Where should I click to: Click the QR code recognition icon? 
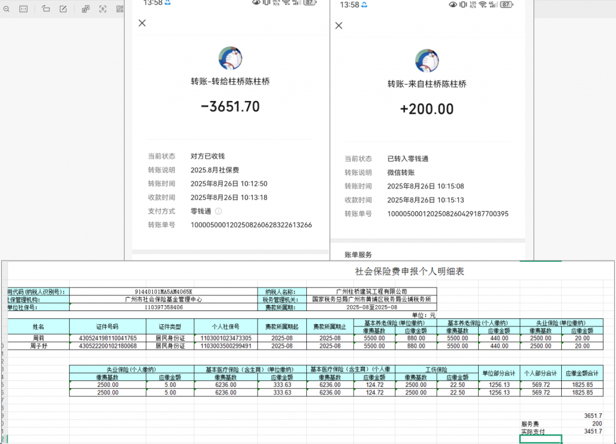tap(120, 9)
